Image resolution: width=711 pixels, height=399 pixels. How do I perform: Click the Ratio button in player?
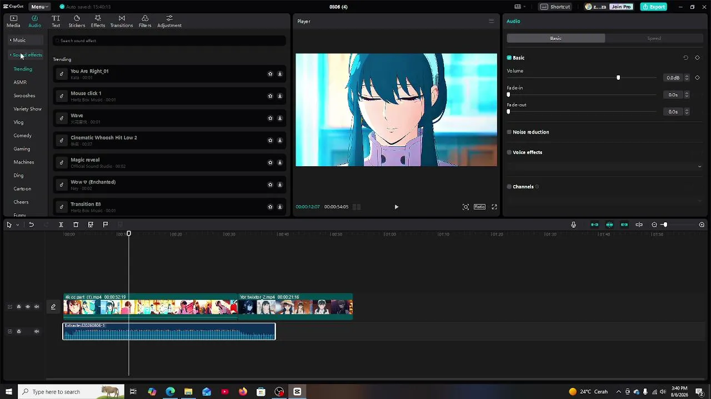coord(479,207)
